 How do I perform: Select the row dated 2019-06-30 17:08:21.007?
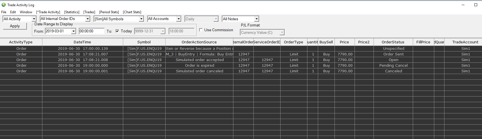(x=241, y=54)
